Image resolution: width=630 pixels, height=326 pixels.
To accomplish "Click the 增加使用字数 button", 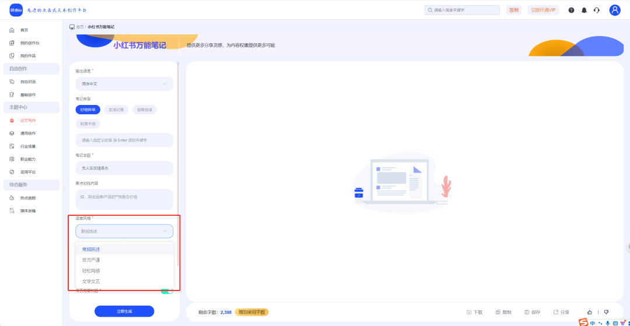I will coord(251,312).
